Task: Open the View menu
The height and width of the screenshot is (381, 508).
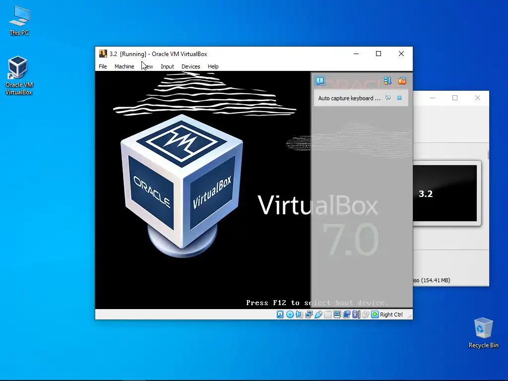Action: (148, 66)
